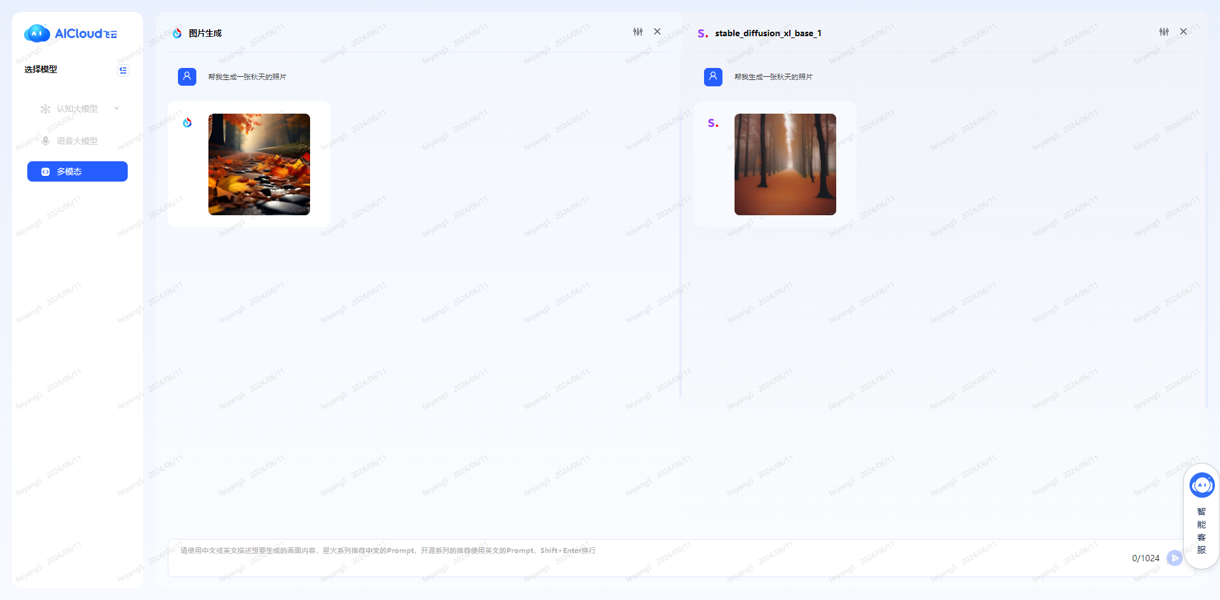Click the 图片生成 model flame icon
1220x600 pixels.
point(177,33)
